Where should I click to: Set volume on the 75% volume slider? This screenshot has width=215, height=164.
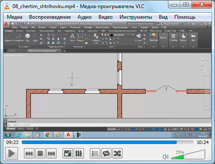188,155
